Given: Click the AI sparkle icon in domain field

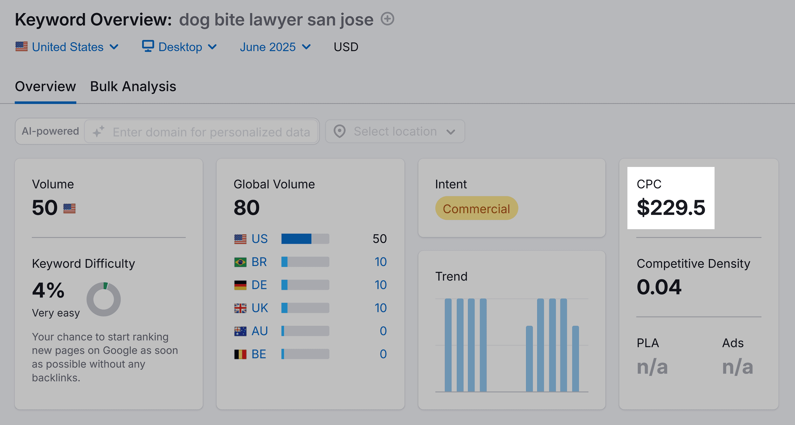Looking at the screenshot, I should coord(99,131).
